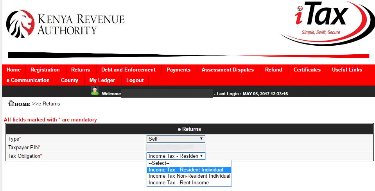Select Income Tax Non-Resident Individual option
This screenshot has height=191, width=375.
(x=189, y=176)
